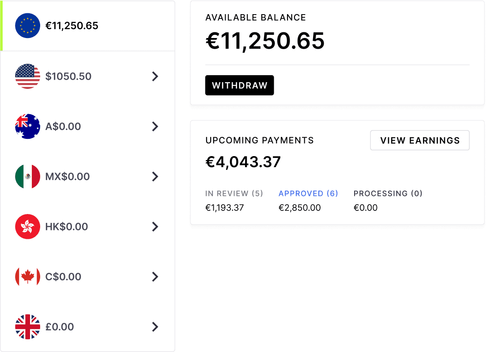Select the HK$0.00 balance amount text

[x=67, y=226]
